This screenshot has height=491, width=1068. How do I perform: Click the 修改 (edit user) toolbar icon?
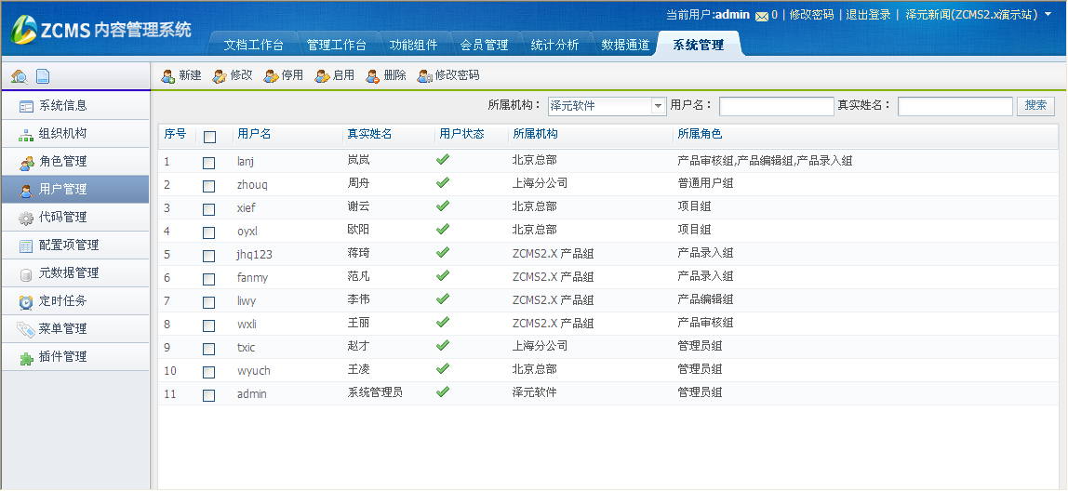click(x=220, y=75)
